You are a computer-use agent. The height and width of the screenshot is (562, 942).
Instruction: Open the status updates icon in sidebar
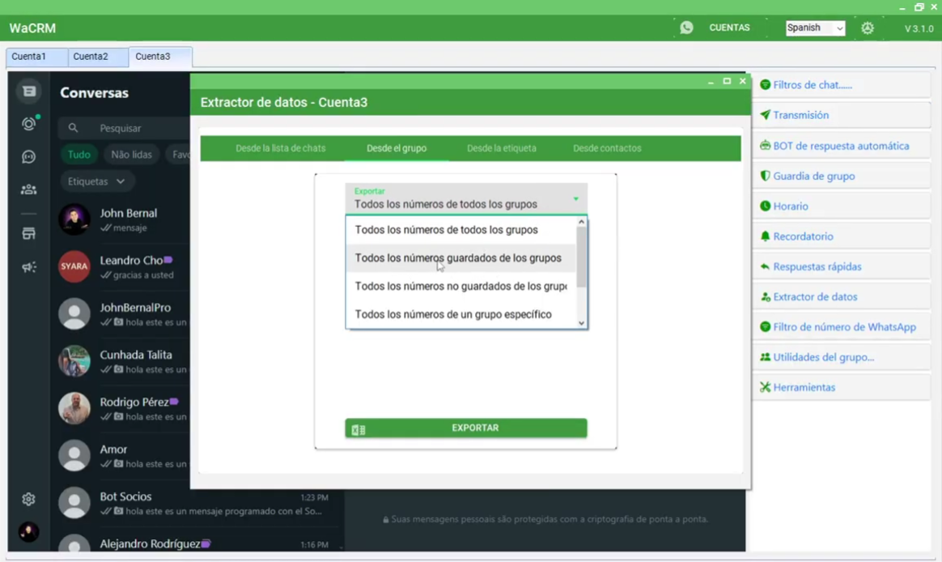click(x=28, y=123)
